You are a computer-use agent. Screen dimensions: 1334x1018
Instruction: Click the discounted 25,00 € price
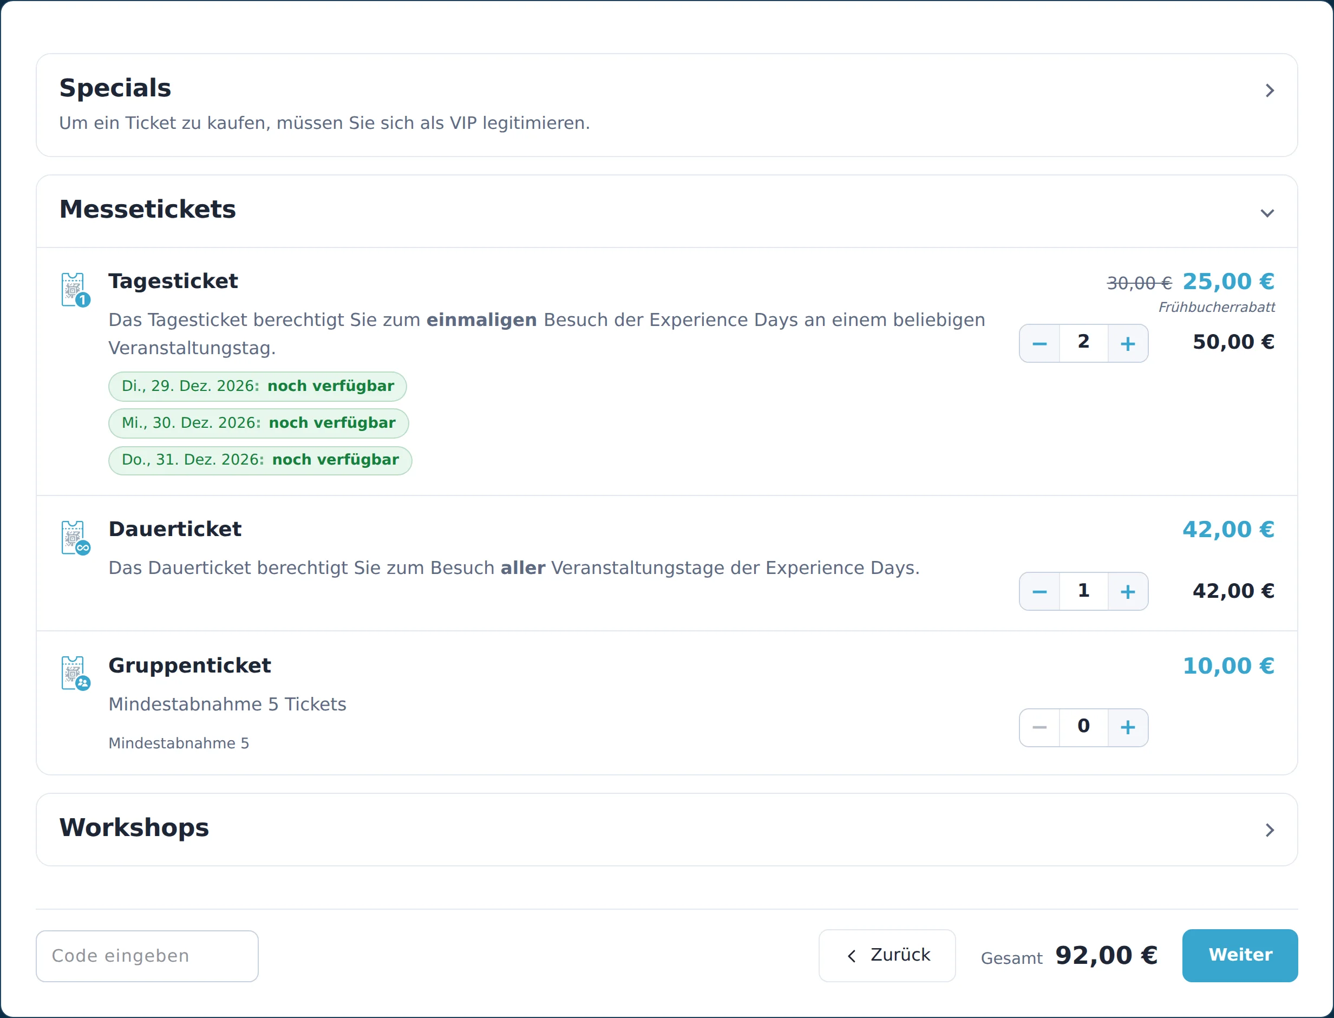(x=1228, y=281)
